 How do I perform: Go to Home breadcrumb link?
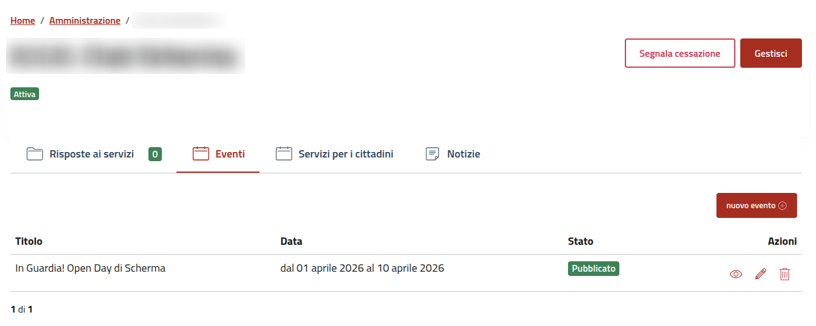click(x=23, y=20)
